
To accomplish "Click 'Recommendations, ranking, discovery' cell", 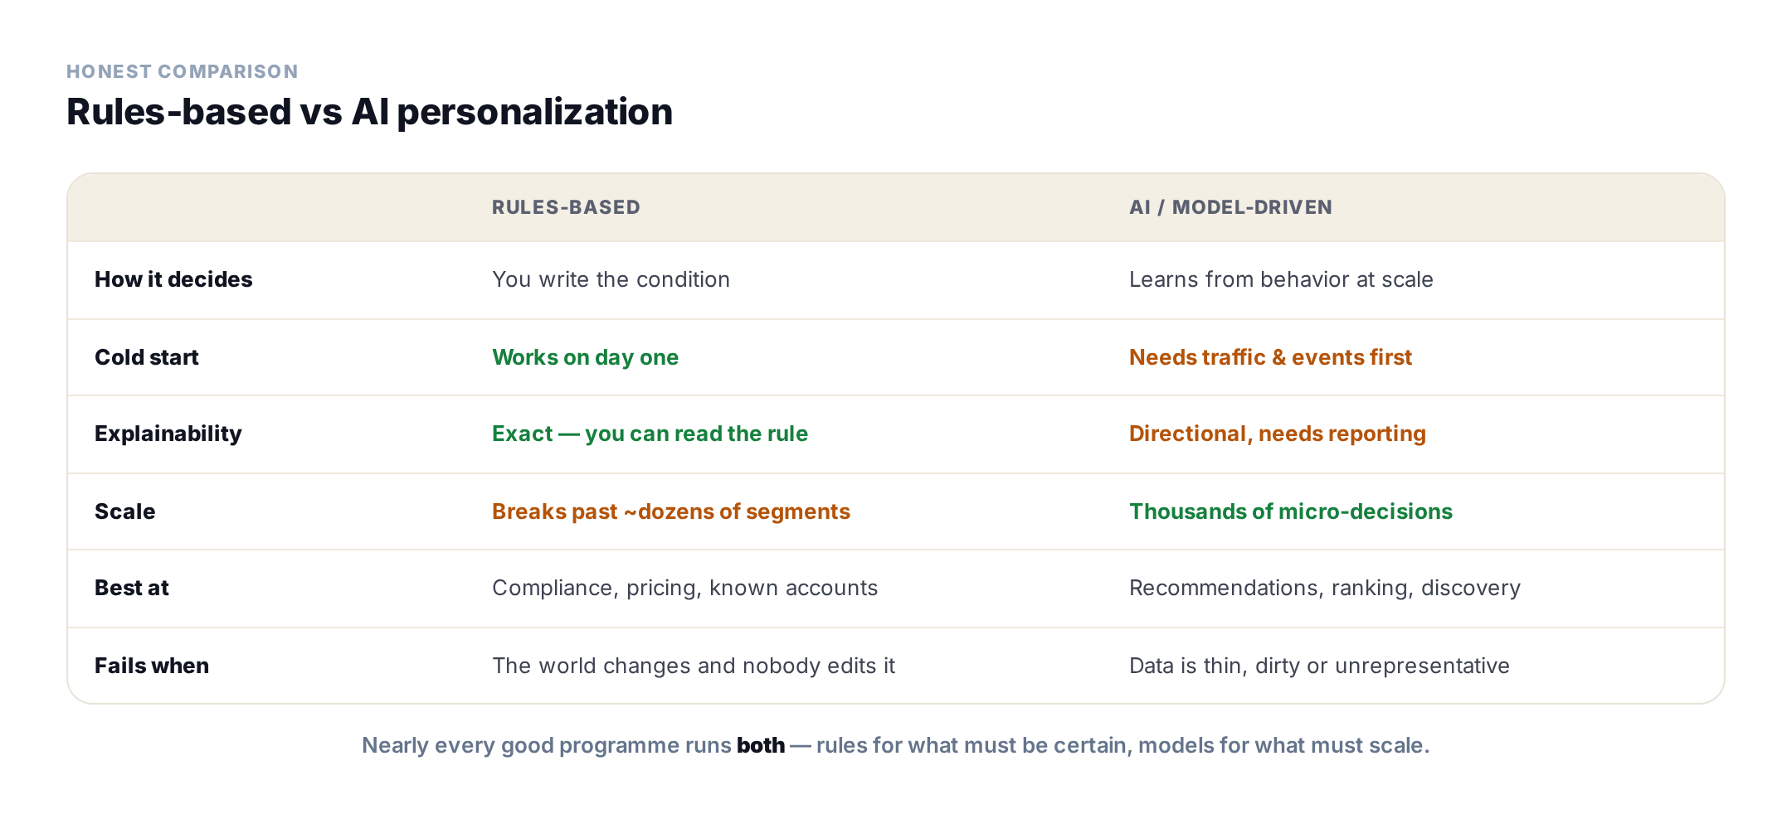I will 1325,588.
